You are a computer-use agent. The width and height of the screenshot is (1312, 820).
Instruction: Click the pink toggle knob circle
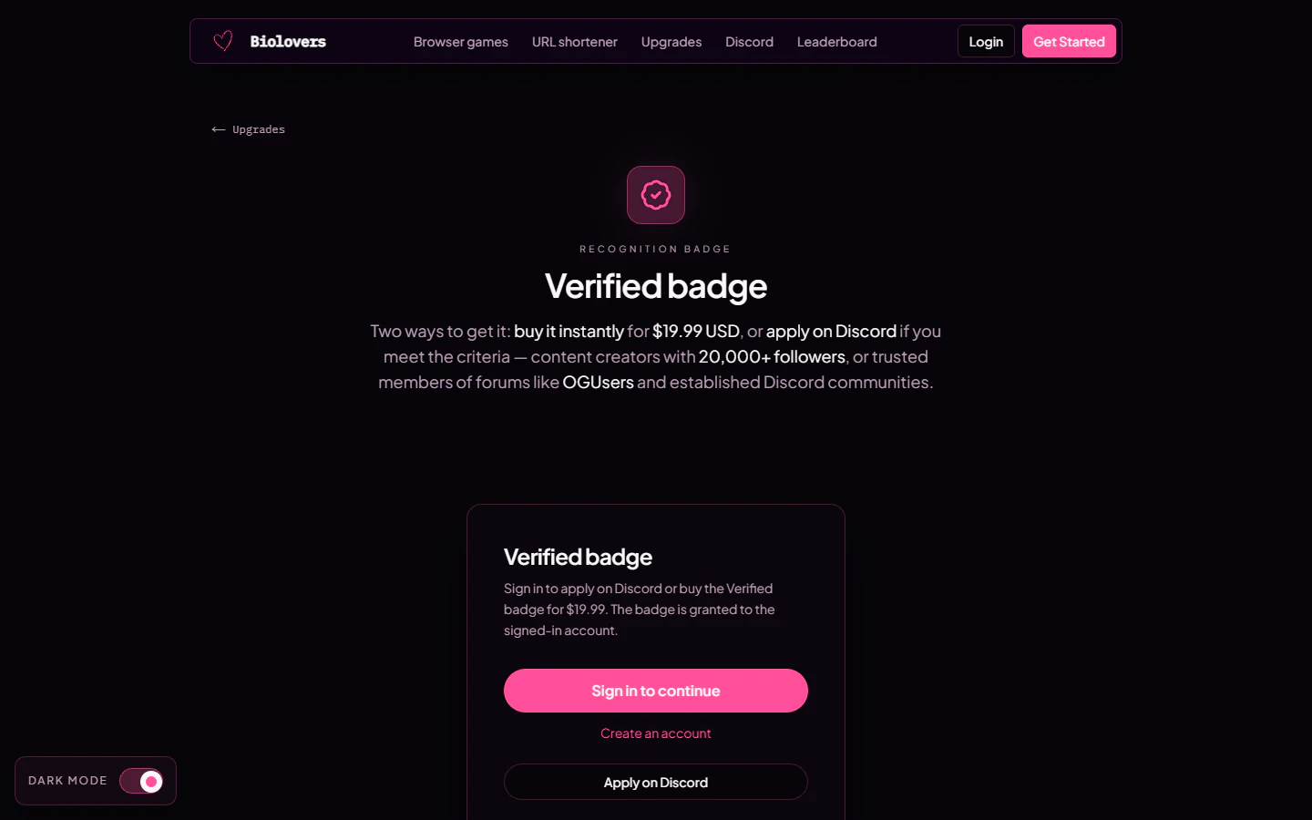pos(151,781)
